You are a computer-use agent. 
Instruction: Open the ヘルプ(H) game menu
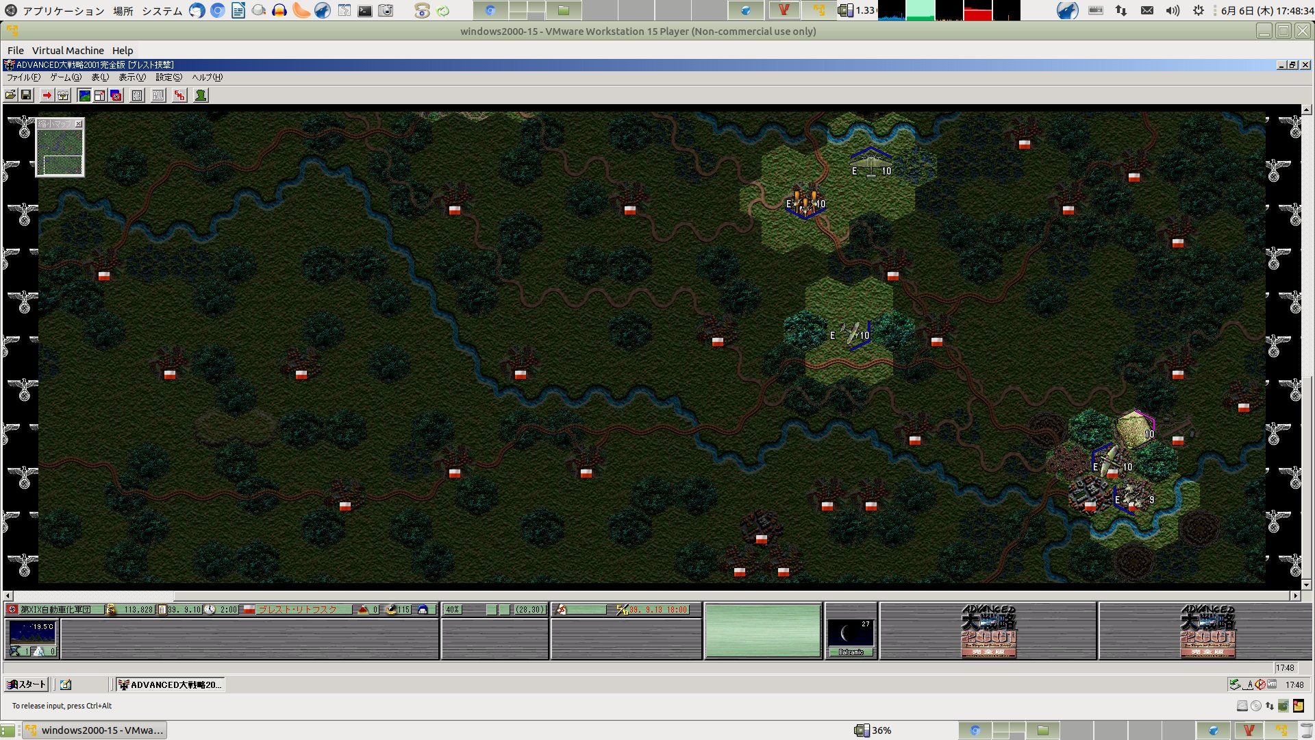pos(207,77)
